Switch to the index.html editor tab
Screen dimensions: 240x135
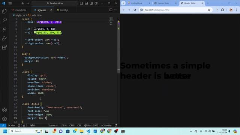[19, 10]
